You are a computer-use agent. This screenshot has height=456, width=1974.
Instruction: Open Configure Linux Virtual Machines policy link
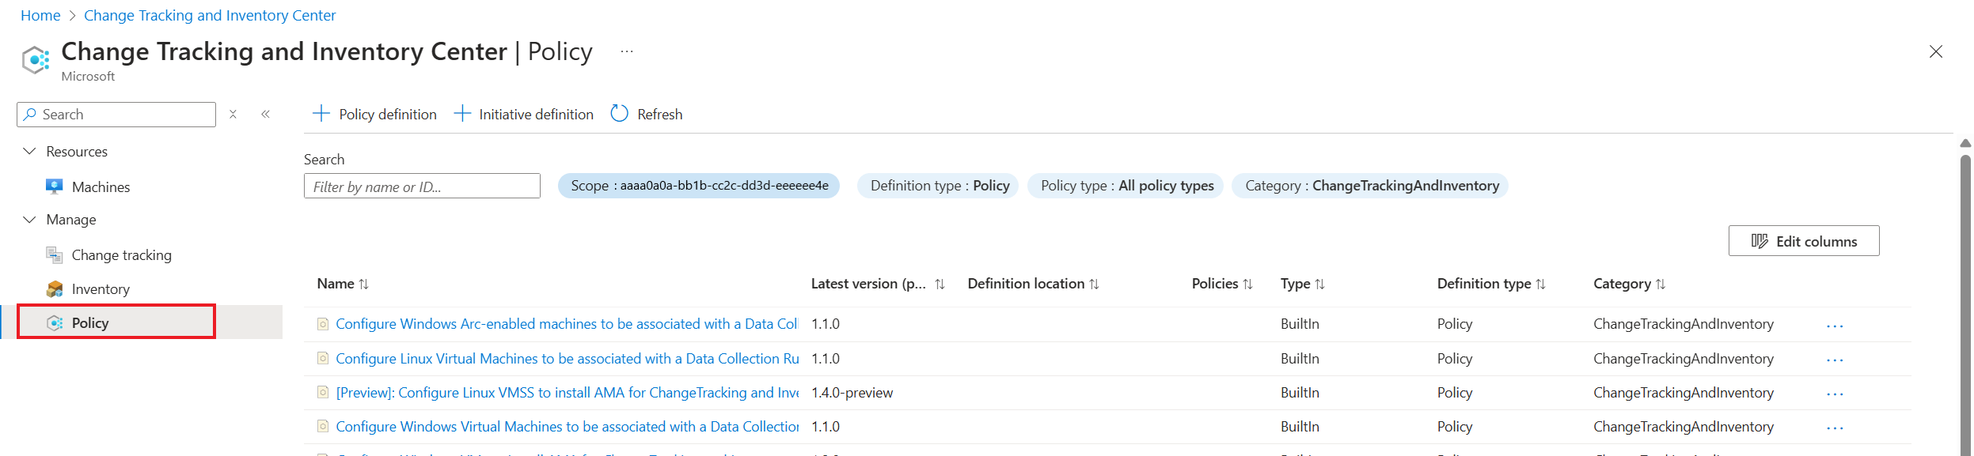568,359
